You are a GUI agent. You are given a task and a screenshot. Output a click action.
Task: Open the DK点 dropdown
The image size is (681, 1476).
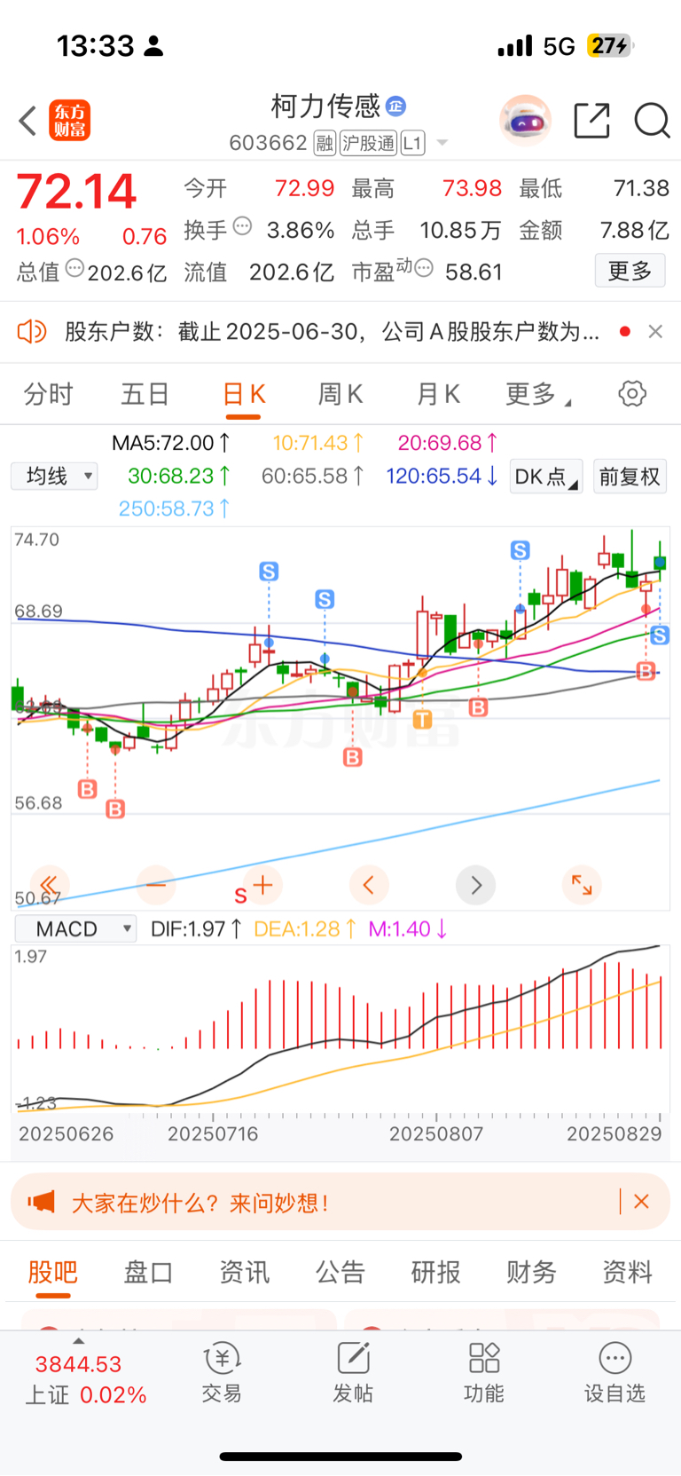(x=546, y=477)
